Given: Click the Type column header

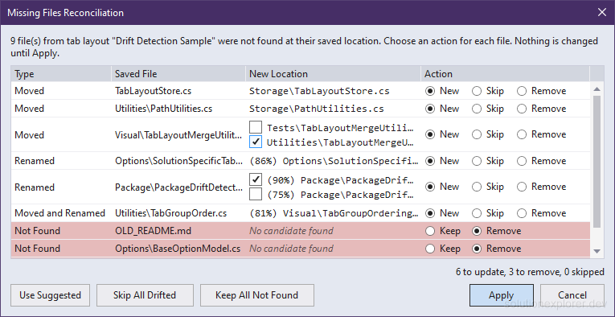Looking at the screenshot, I should 61,74.
